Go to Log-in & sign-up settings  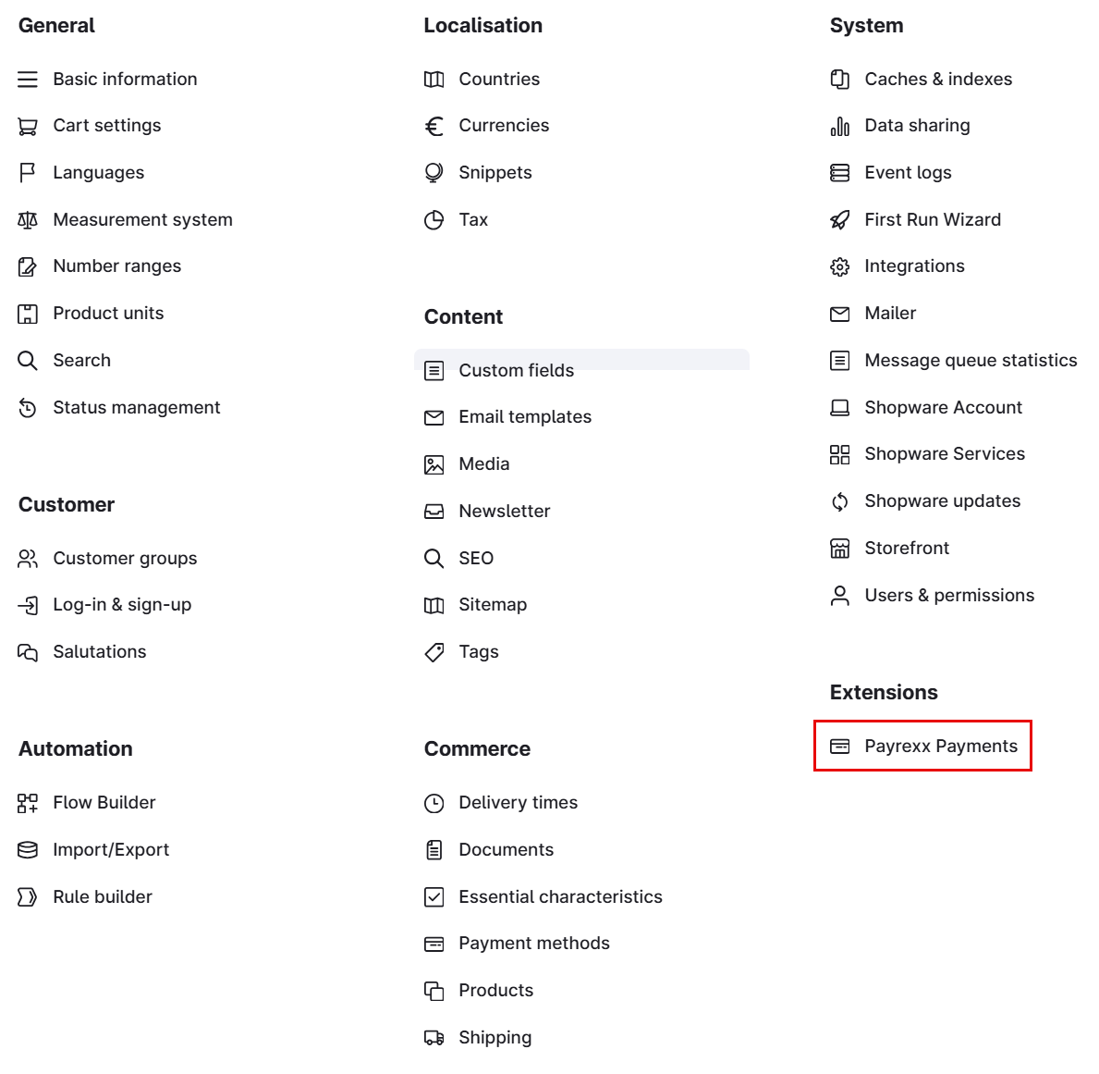tap(122, 605)
